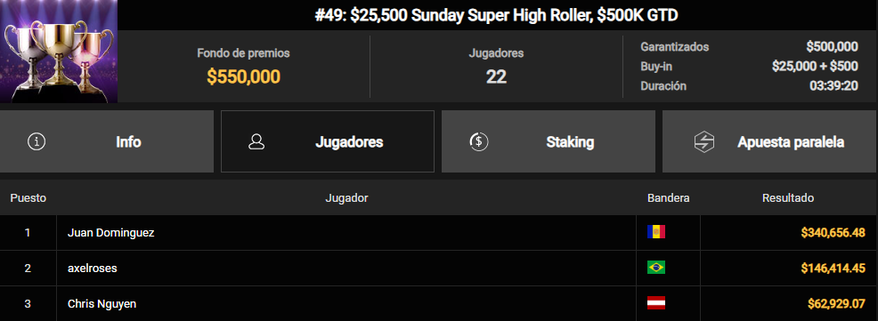Click the Andorra flag icon
Image resolution: width=878 pixels, height=321 pixels.
655,232
